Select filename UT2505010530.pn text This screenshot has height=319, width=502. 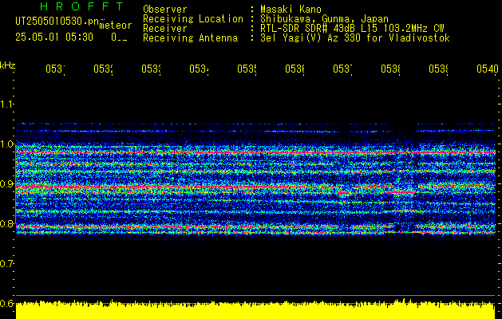click(x=57, y=22)
